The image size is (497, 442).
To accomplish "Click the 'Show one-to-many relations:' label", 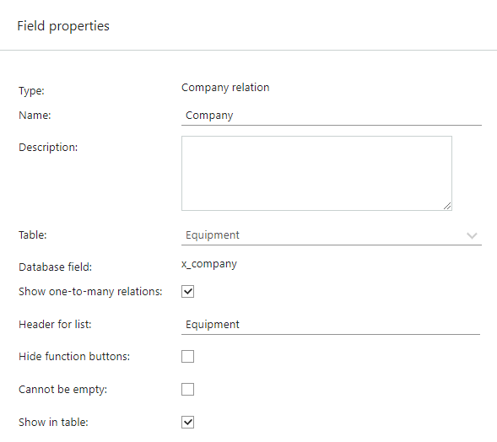I will click(x=90, y=292).
